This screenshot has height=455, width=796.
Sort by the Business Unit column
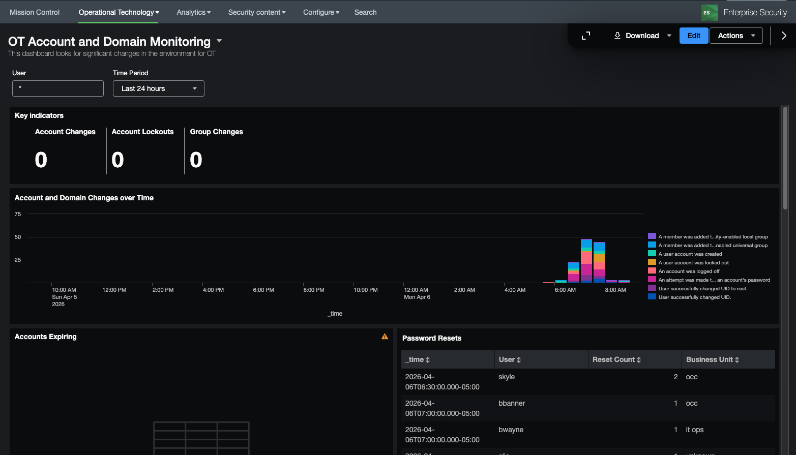(x=712, y=359)
